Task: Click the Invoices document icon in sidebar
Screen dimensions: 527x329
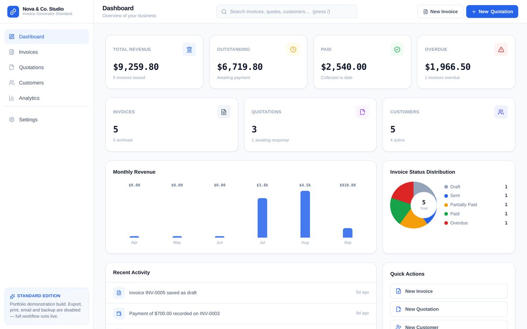Action: click(12, 52)
